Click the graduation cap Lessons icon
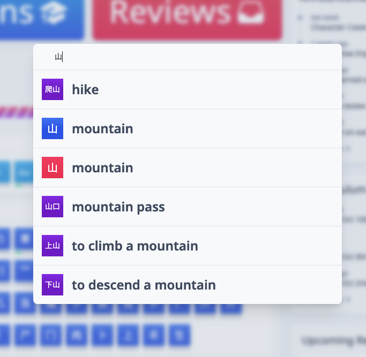This screenshot has width=366, height=357. tap(54, 13)
